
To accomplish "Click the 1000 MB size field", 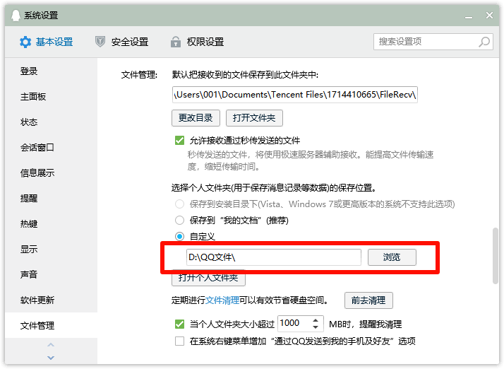I will pos(300,324).
